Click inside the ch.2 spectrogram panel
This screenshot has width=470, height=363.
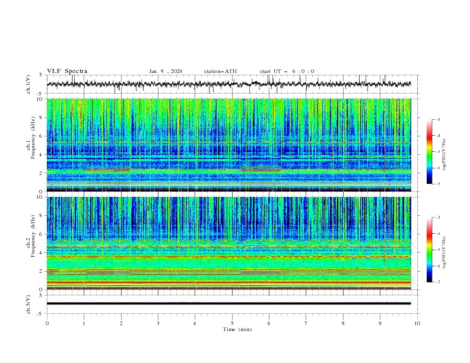click(228, 243)
